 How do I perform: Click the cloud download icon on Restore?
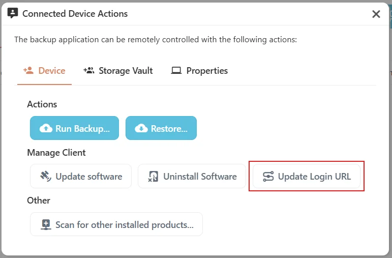coord(141,128)
